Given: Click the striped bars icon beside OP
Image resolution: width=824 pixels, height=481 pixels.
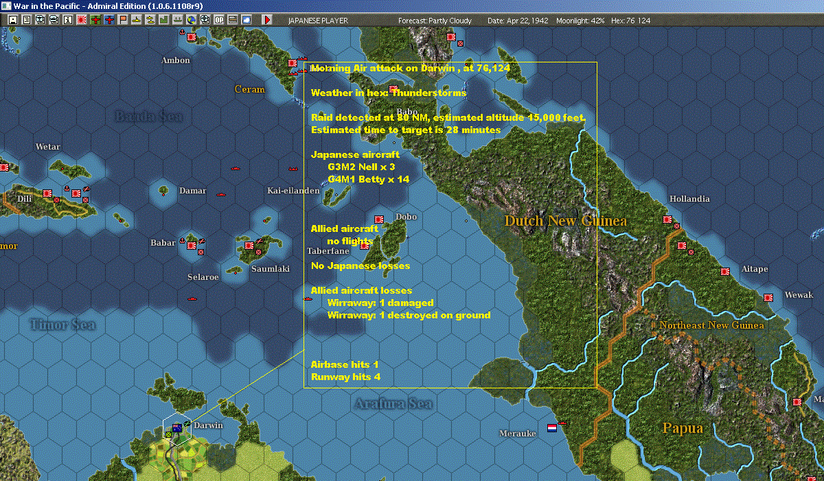Looking at the screenshot, I should (x=233, y=21).
